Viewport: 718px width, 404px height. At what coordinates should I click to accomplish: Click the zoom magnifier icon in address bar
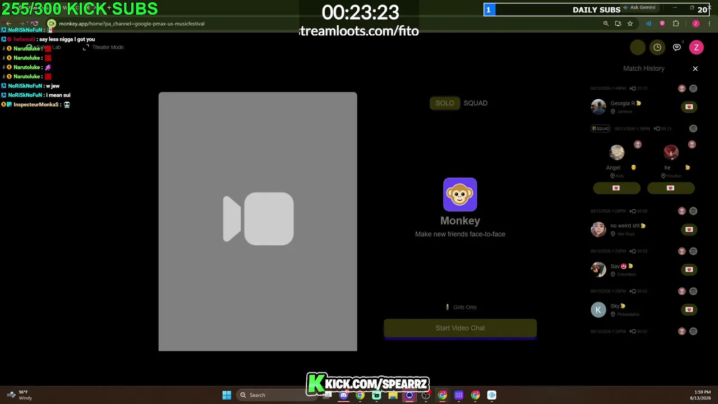click(606, 24)
